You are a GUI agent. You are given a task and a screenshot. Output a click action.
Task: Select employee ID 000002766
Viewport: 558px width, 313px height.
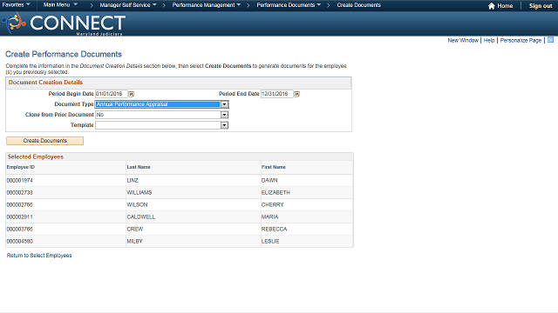coord(19,205)
